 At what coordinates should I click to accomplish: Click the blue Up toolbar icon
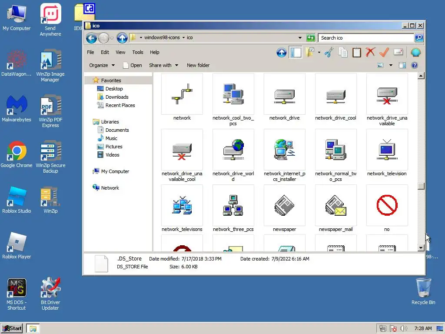(282, 52)
